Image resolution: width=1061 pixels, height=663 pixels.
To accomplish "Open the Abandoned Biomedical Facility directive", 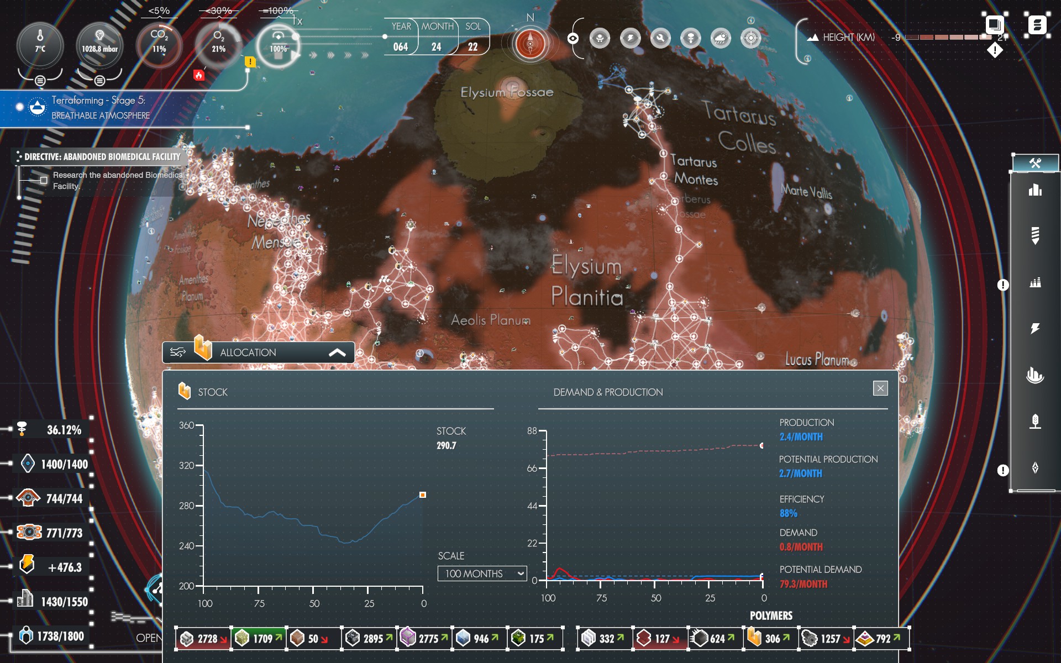I will pos(102,157).
